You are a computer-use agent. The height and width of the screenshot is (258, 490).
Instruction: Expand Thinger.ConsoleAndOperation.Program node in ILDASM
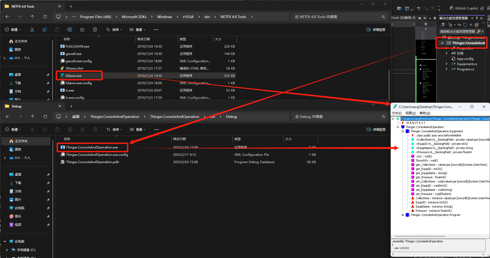(403, 215)
